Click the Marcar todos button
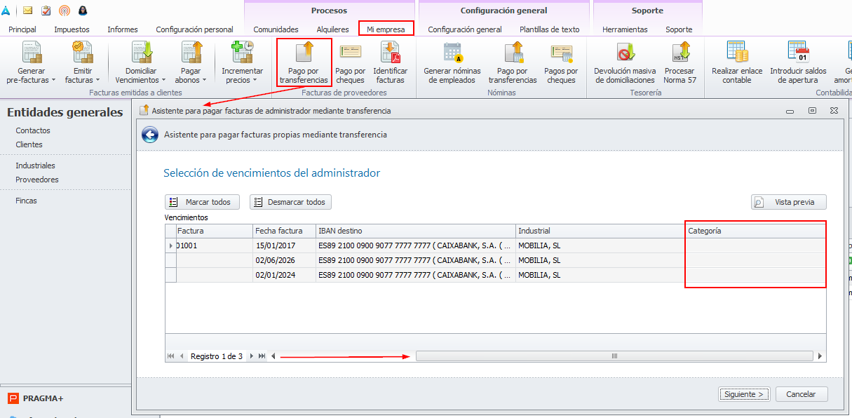 coord(202,202)
